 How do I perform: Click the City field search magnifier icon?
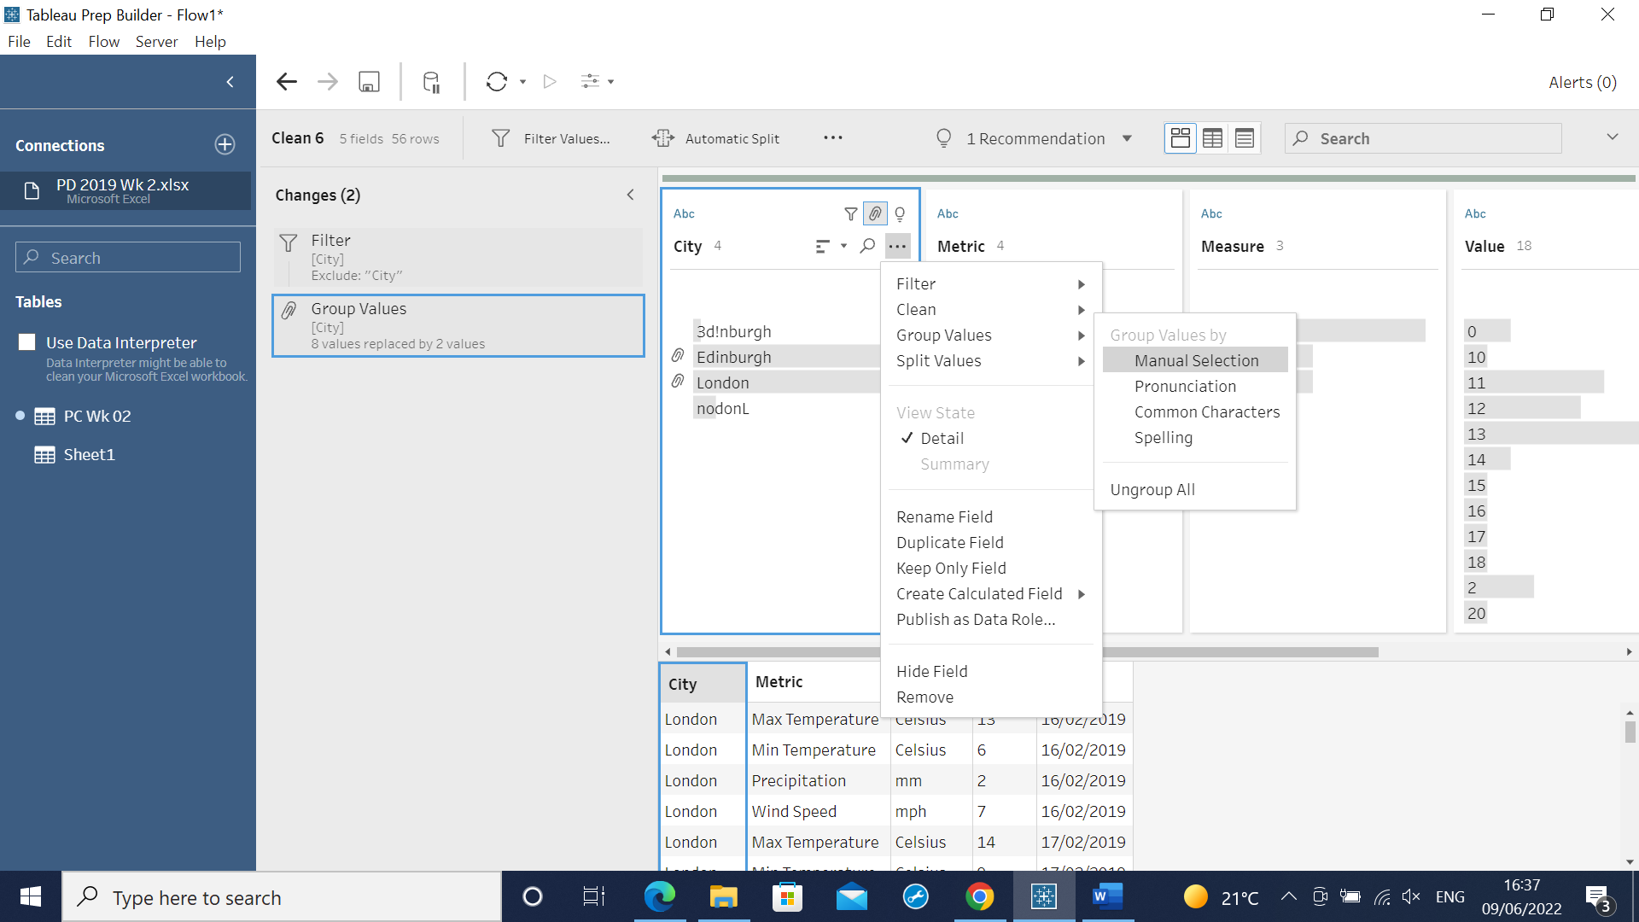(x=867, y=246)
